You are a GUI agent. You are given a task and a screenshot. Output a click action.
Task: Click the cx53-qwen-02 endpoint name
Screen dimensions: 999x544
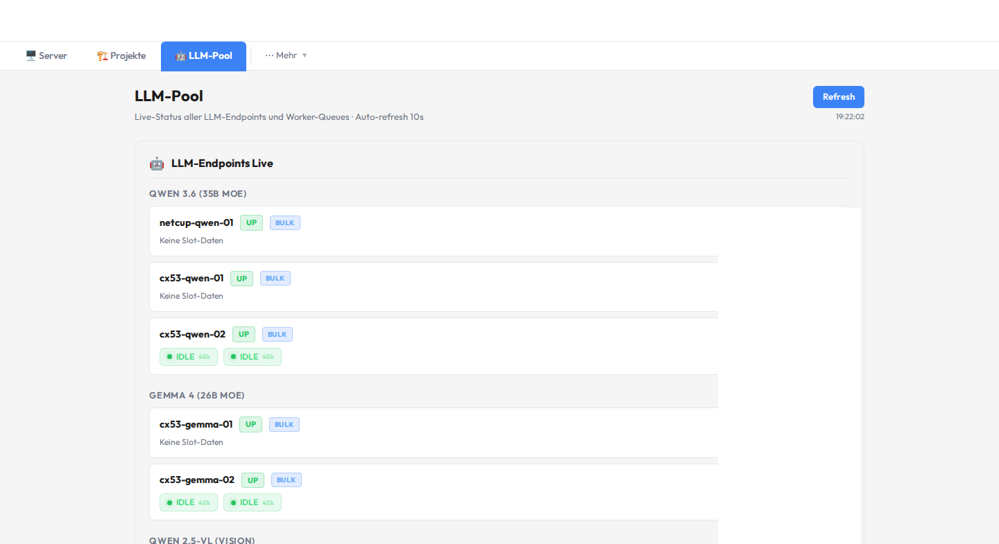click(x=192, y=335)
